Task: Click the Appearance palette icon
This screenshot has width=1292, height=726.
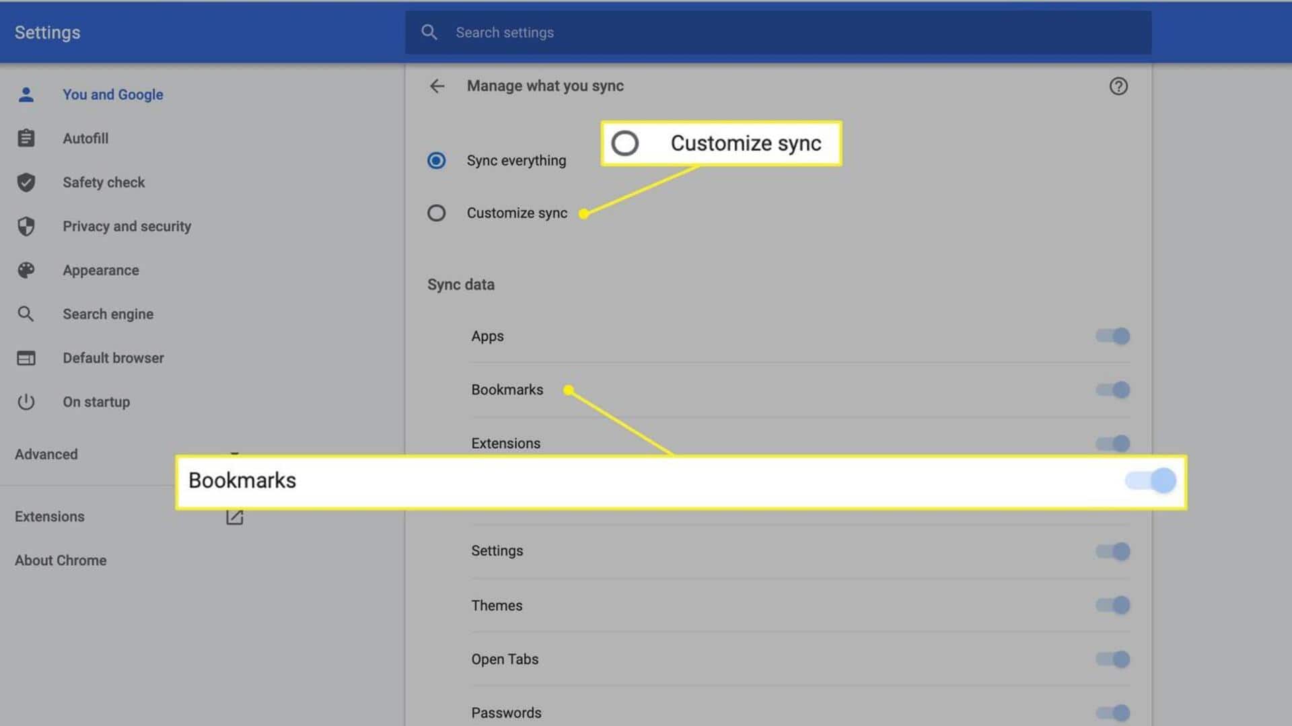Action: point(26,270)
